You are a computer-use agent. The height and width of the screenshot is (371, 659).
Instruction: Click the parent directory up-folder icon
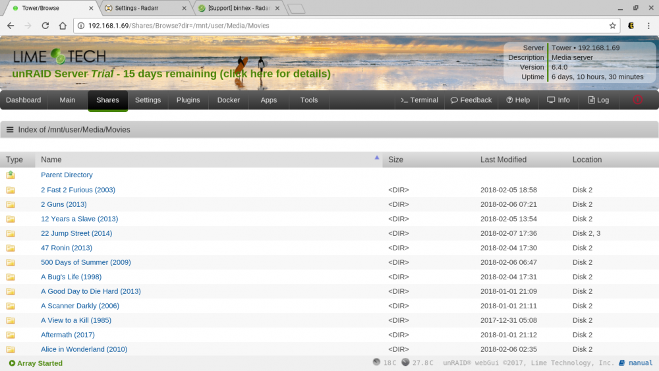pos(11,175)
